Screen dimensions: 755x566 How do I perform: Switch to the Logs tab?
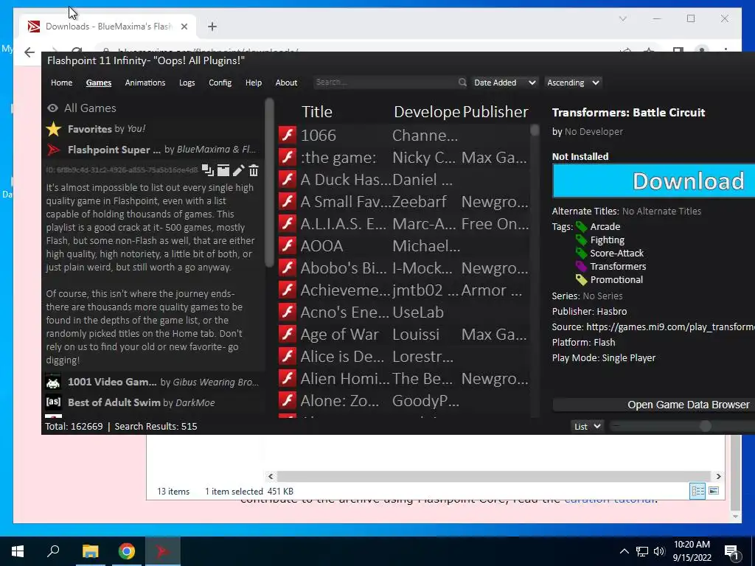pyautogui.click(x=187, y=83)
